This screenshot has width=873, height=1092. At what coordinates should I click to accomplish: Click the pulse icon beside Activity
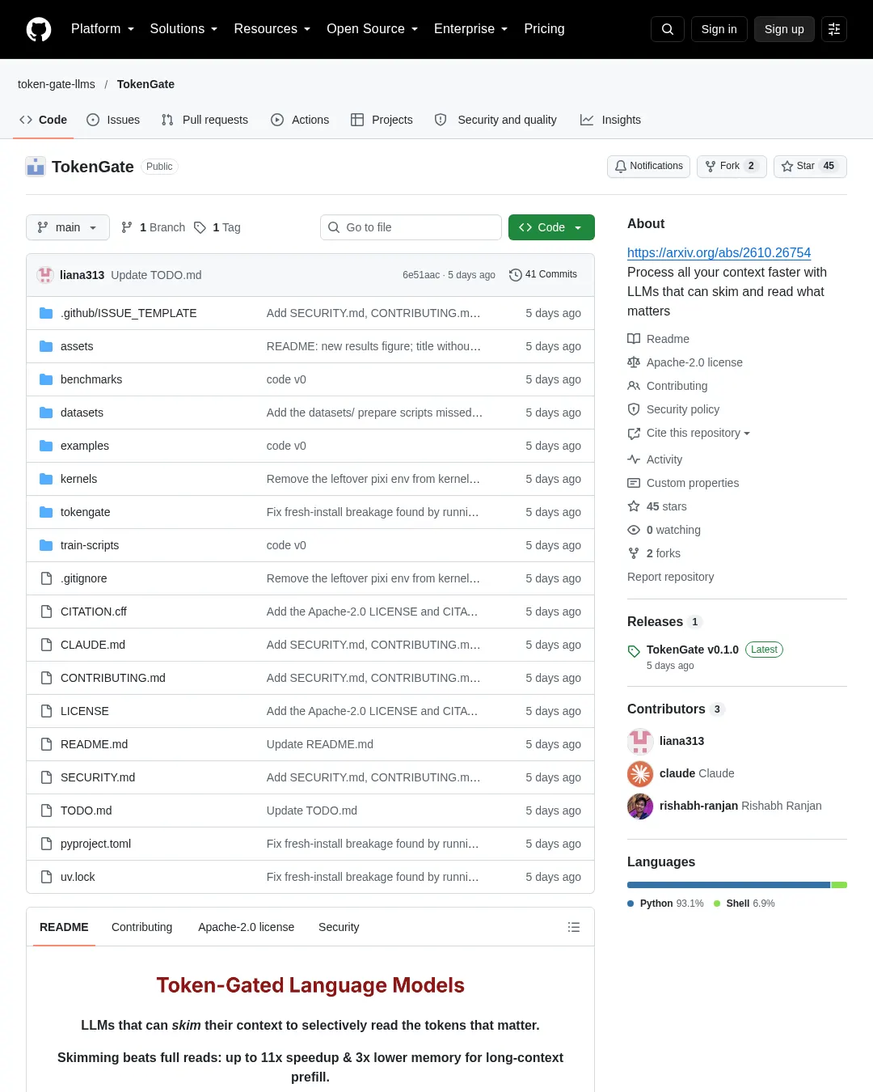pyautogui.click(x=634, y=459)
